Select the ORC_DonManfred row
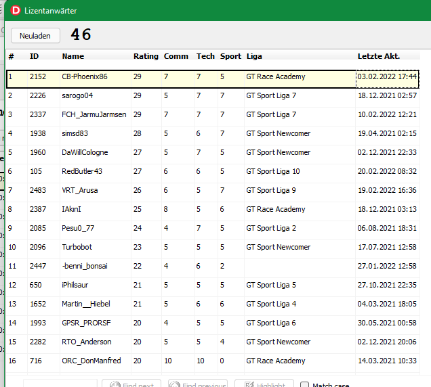Image resolution: width=431 pixels, height=387 pixels. pos(91,361)
